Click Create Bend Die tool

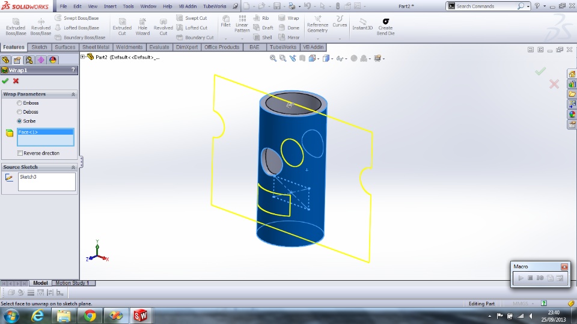[x=385, y=26]
